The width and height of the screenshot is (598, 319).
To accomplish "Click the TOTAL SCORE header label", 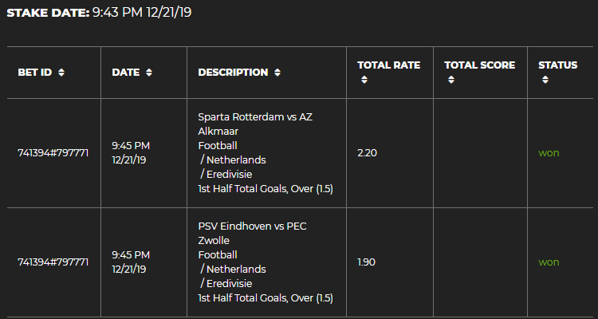I will tap(480, 65).
